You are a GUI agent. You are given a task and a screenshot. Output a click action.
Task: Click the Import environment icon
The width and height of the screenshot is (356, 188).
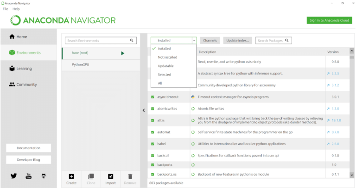110,176
